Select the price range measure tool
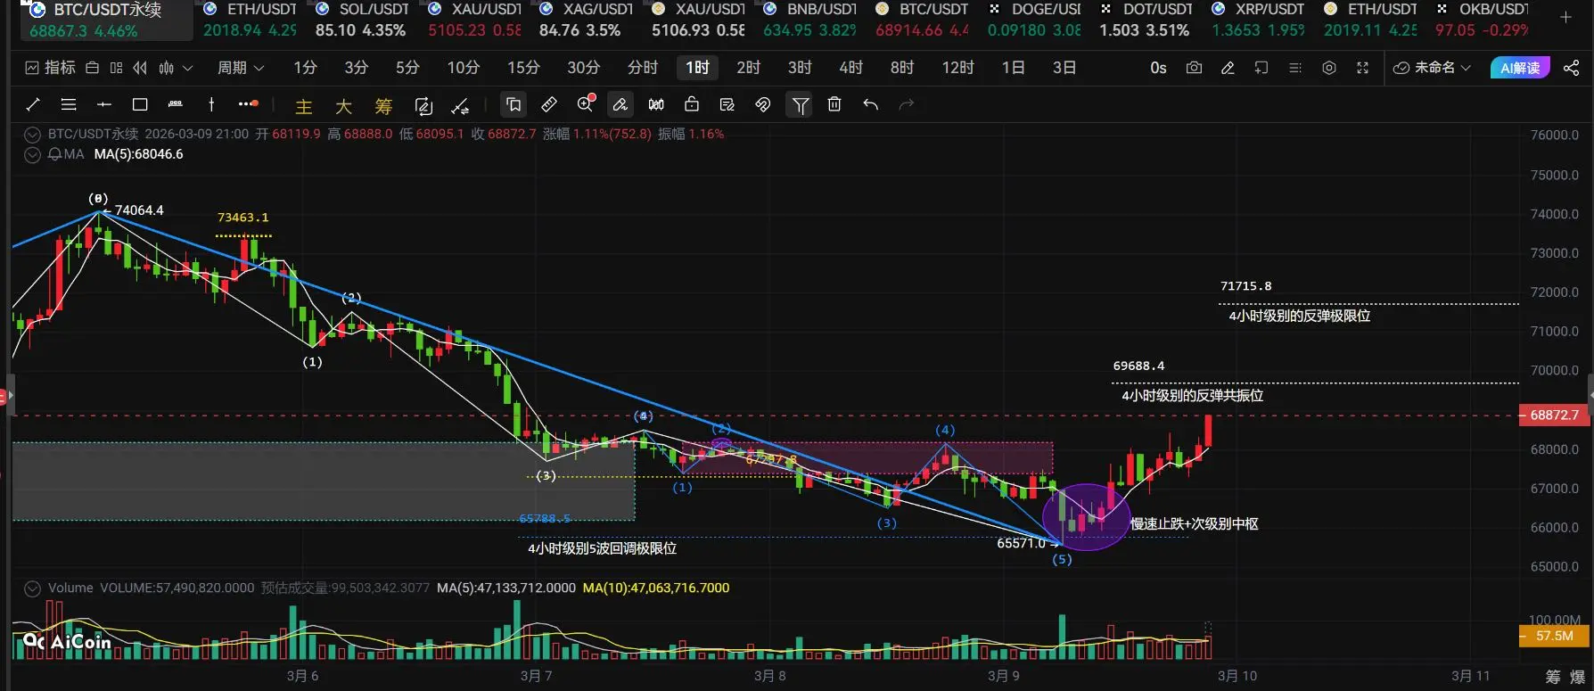The height and width of the screenshot is (691, 1594). (176, 104)
